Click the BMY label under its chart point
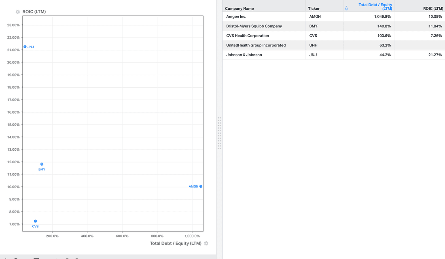445x259 pixels. (x=42, y=169)
